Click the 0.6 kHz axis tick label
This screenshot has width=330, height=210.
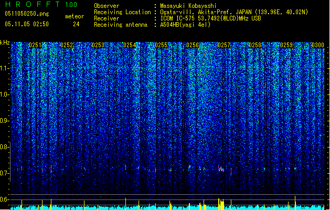(4, 199)
